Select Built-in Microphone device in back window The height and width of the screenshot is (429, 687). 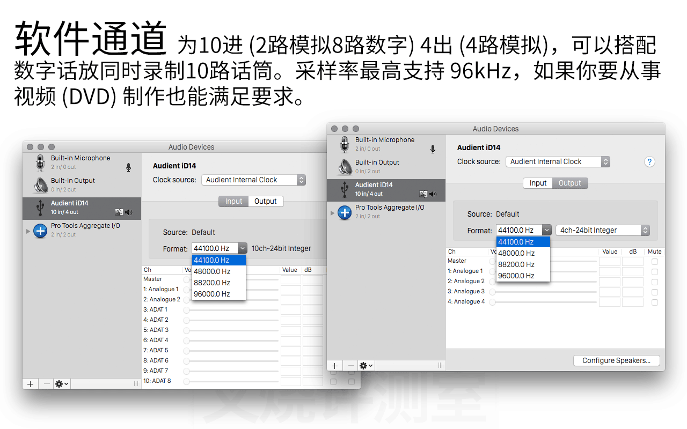pyautogui.click(x=82, y=162)
